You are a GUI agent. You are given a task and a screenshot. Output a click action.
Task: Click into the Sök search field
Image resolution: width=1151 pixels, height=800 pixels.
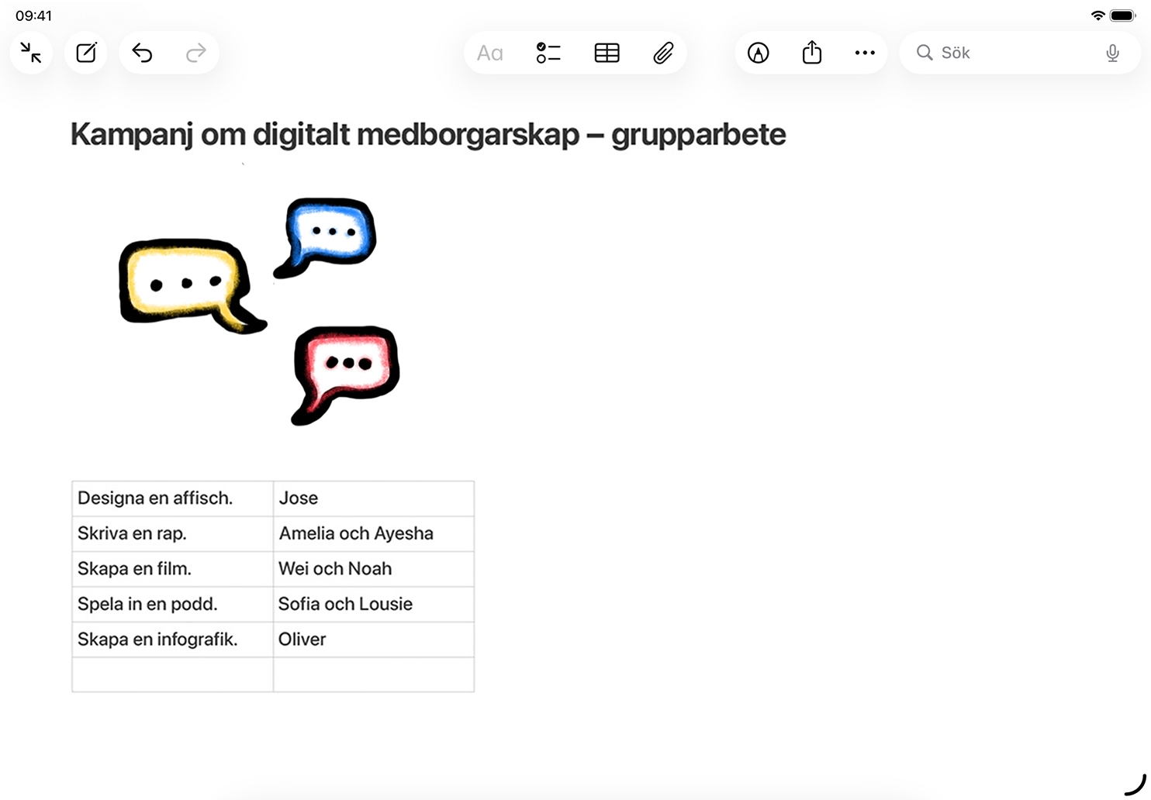click(1008, 53)
